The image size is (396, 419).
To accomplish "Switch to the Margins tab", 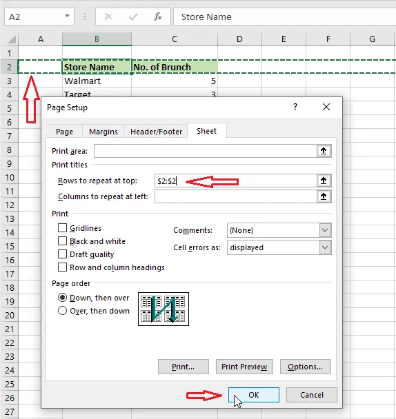I will [x=103, y=132].
